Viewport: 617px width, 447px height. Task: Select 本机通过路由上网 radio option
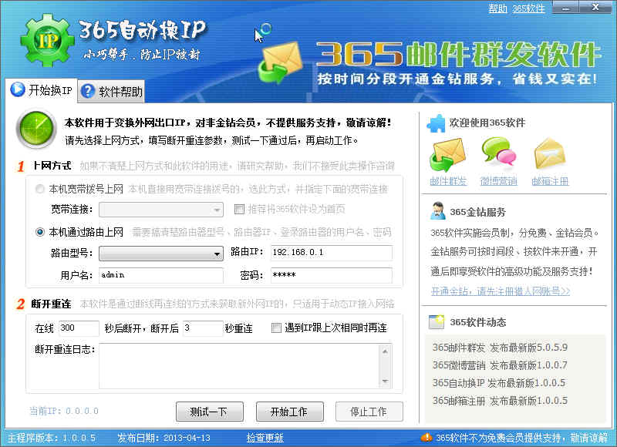[x=40, y=232]
